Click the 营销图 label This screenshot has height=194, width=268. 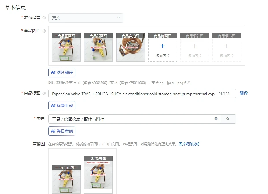click(39, 144)
